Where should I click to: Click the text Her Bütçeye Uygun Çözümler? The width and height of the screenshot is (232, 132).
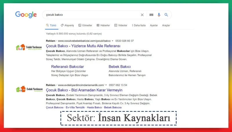(x=68, y=71)
